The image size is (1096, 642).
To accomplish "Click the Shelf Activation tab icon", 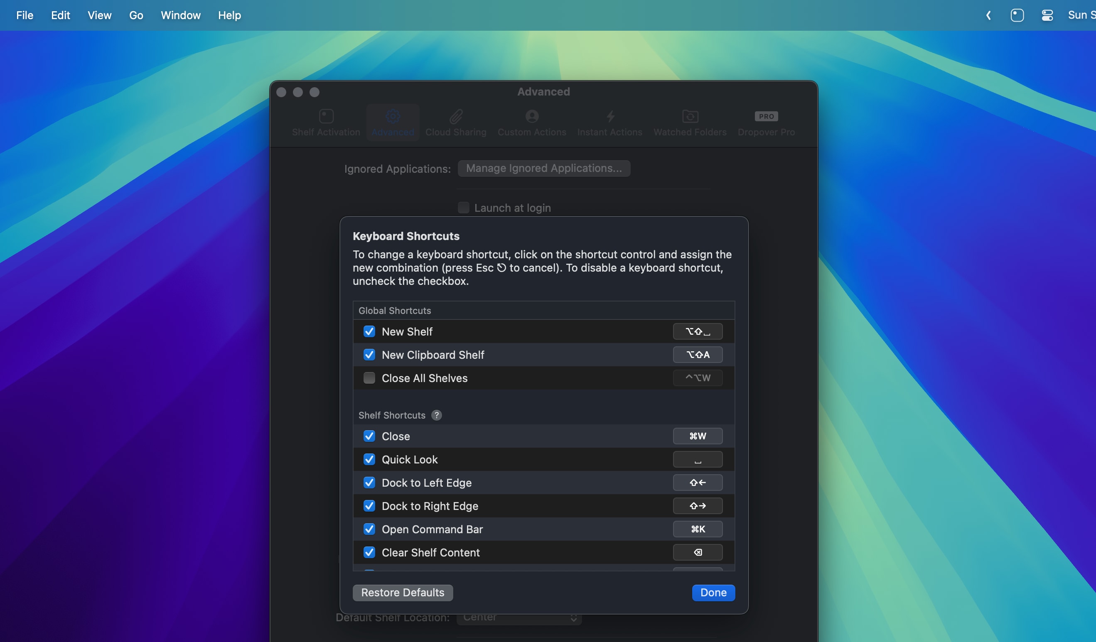I will (x=326, y=116).
